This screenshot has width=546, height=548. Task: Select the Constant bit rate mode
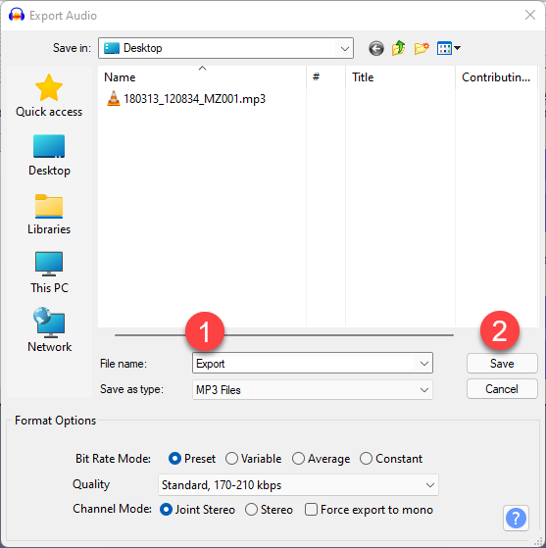tap(391, 459)
